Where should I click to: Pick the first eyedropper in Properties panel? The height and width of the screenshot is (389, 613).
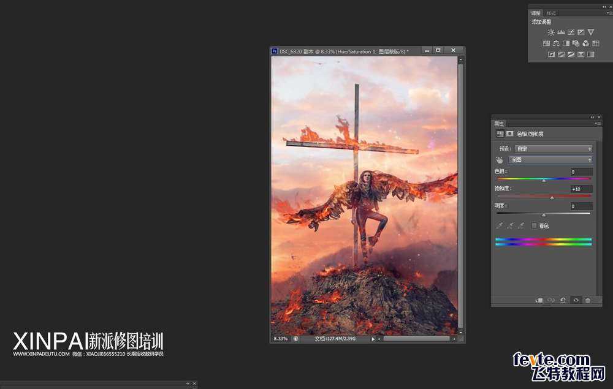500,226
